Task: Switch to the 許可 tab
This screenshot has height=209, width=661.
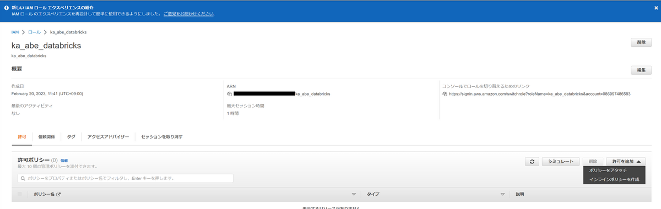Action: [x=22, y=136]
